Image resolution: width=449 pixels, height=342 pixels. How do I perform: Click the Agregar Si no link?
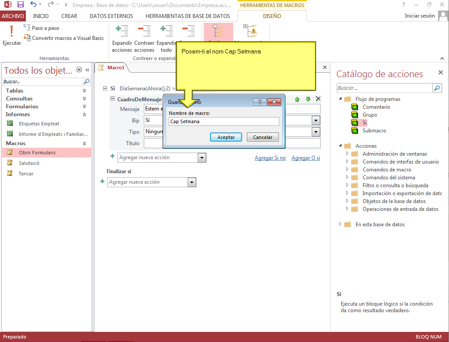pos(270,158)
